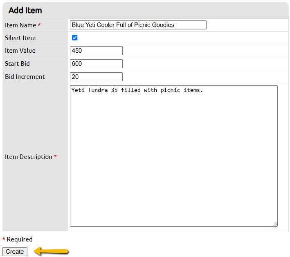Click inside the Item Description text area
The width and height of the screenshot is (290, 257).
click(x=174, y=156)
